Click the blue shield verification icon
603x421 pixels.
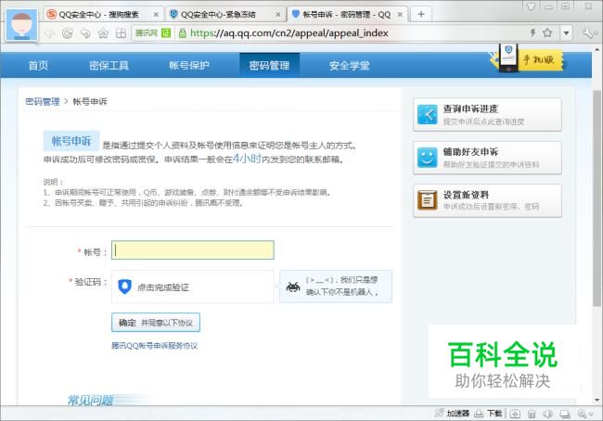tap(124, 287)
